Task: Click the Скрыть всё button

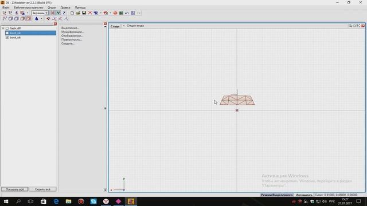Action: click(x=42, y=189)
